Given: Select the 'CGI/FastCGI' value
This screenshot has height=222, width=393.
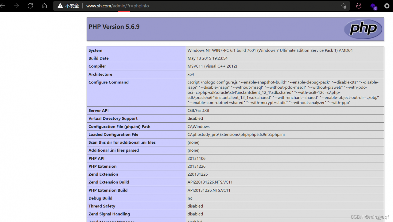Looking at the screenshot, I should pos(198,111).
